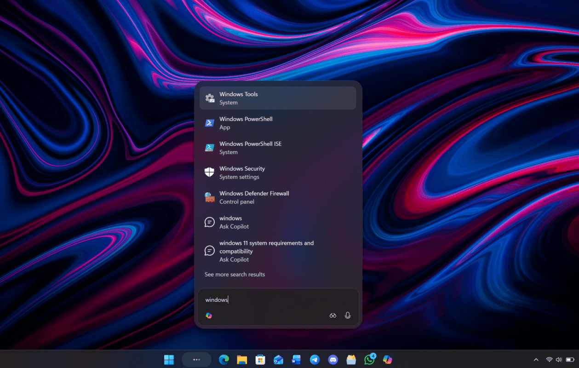The height and width of the screenshot is (368, 579).
Task: Click the volume speaker tray icon
Action: tap(559, 359)
